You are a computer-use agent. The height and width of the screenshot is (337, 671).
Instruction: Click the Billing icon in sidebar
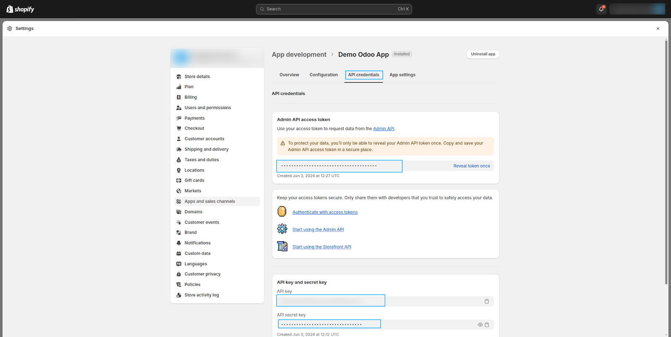(179, 97)
